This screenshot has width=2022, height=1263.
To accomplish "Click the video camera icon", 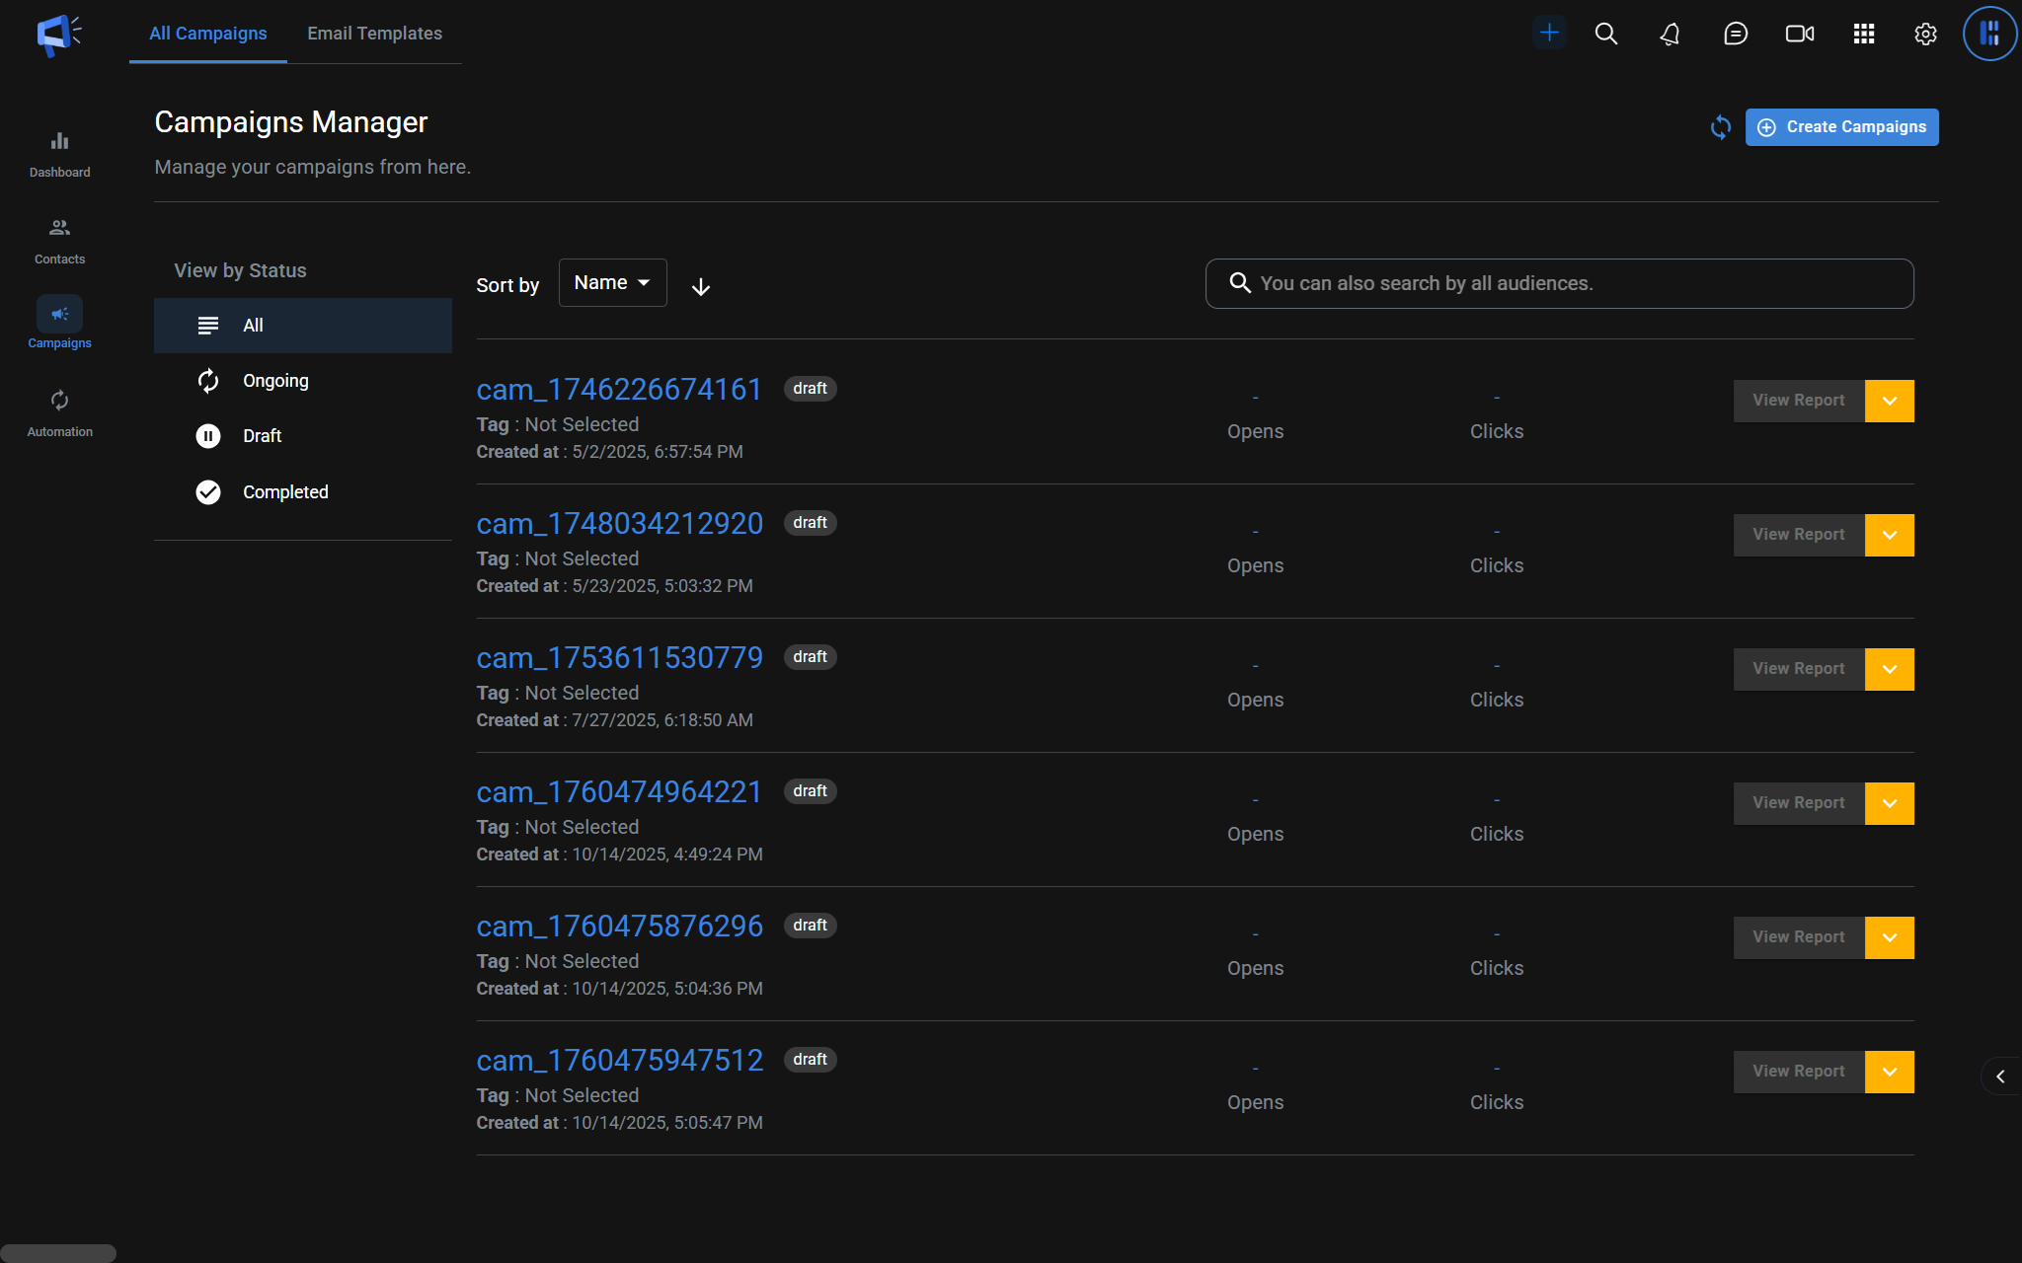I will click(1799, 35).
